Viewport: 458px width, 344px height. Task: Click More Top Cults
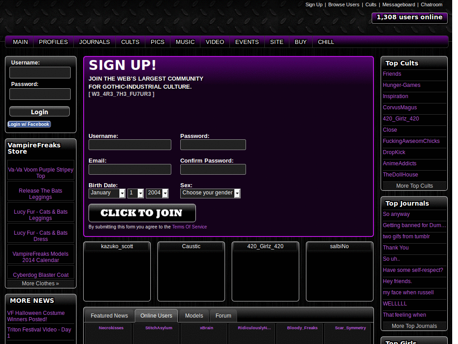415,186
